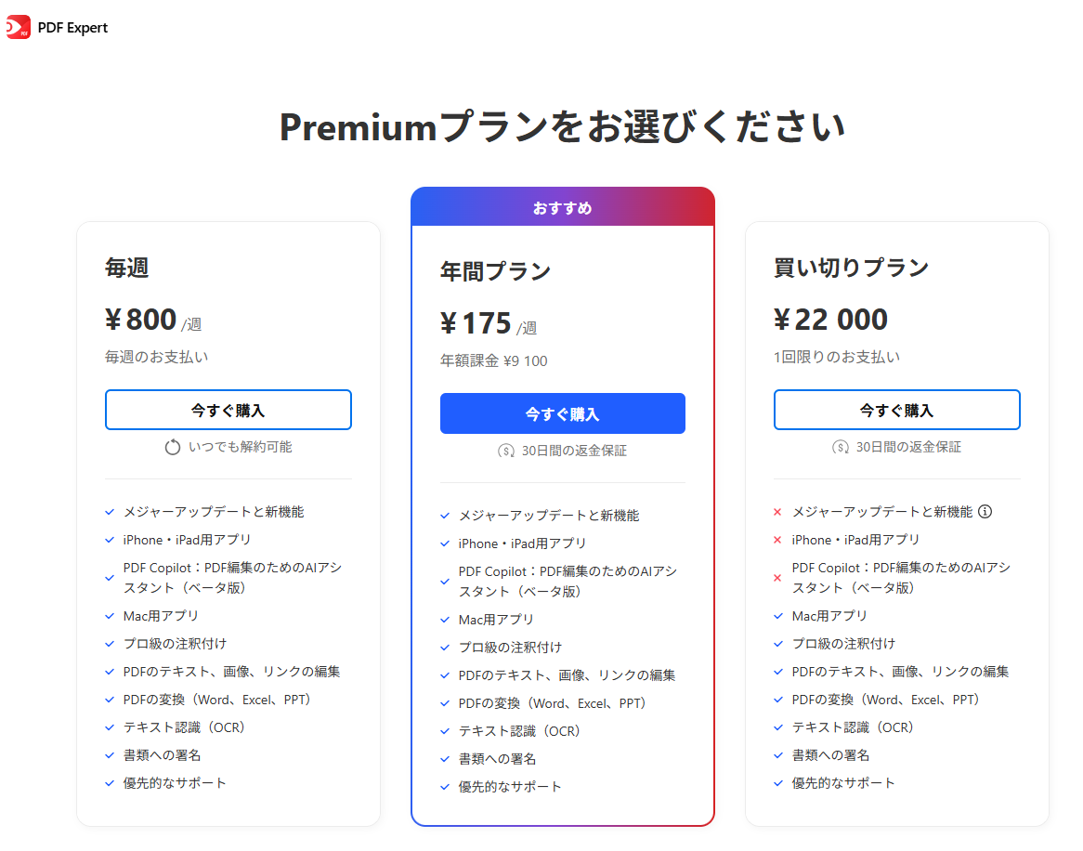
Task: Click the red X beside PDF Copilot feature
Action: click(x=777, y=577)
